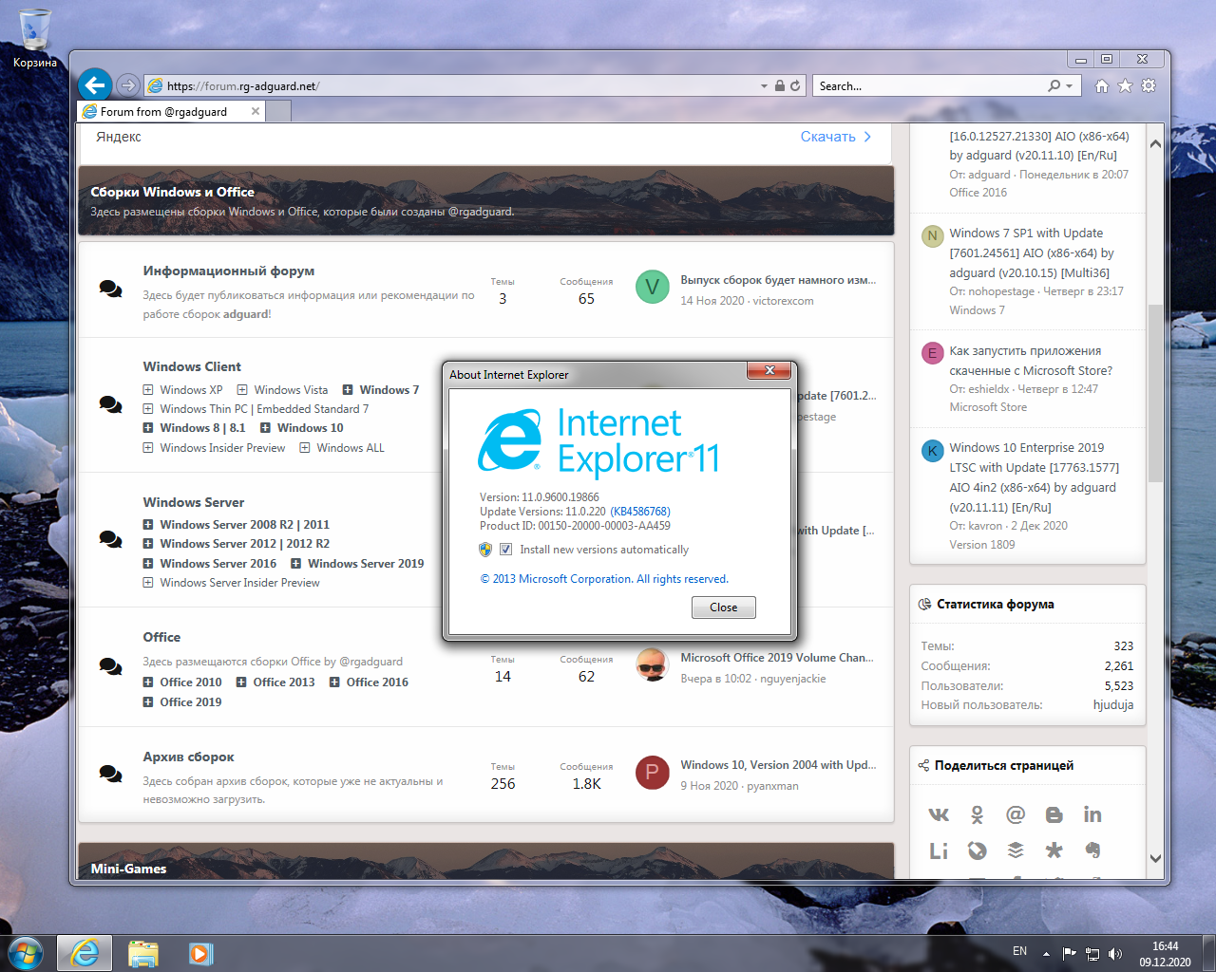Expand the plus icon beside Windows XP
This screenshot has height=972, width=1216.
[x=148, y=389]
